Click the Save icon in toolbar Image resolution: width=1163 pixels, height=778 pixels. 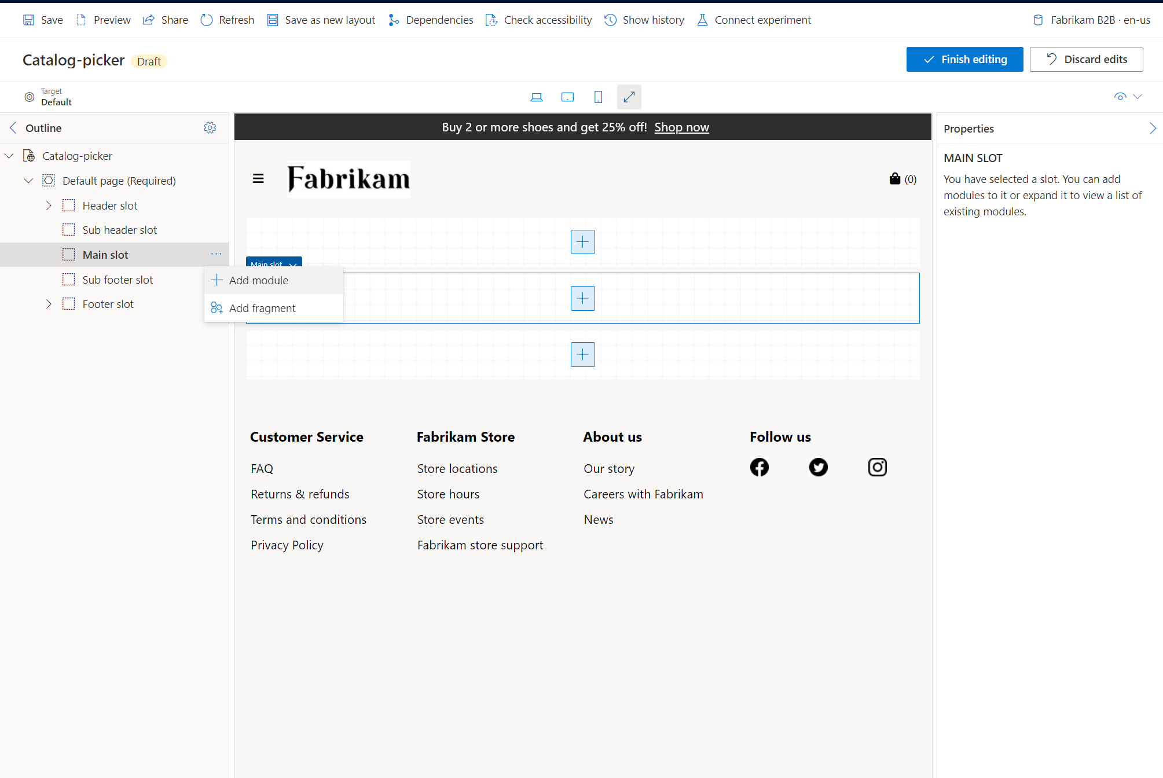(x=28, y=19)
